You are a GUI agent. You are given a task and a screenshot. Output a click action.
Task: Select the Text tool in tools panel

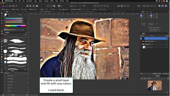[2, 65]
